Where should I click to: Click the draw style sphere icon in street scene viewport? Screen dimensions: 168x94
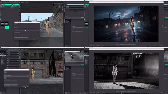(x=55, y=4)
